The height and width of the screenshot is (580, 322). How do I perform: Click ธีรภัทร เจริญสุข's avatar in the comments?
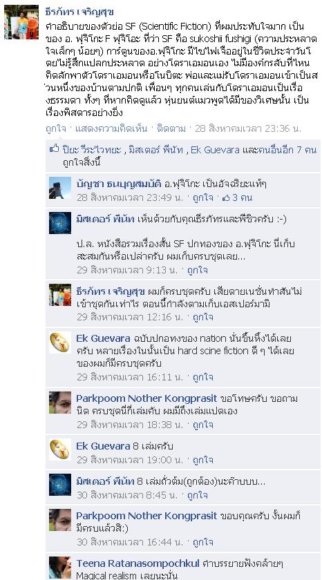(60, 296)
